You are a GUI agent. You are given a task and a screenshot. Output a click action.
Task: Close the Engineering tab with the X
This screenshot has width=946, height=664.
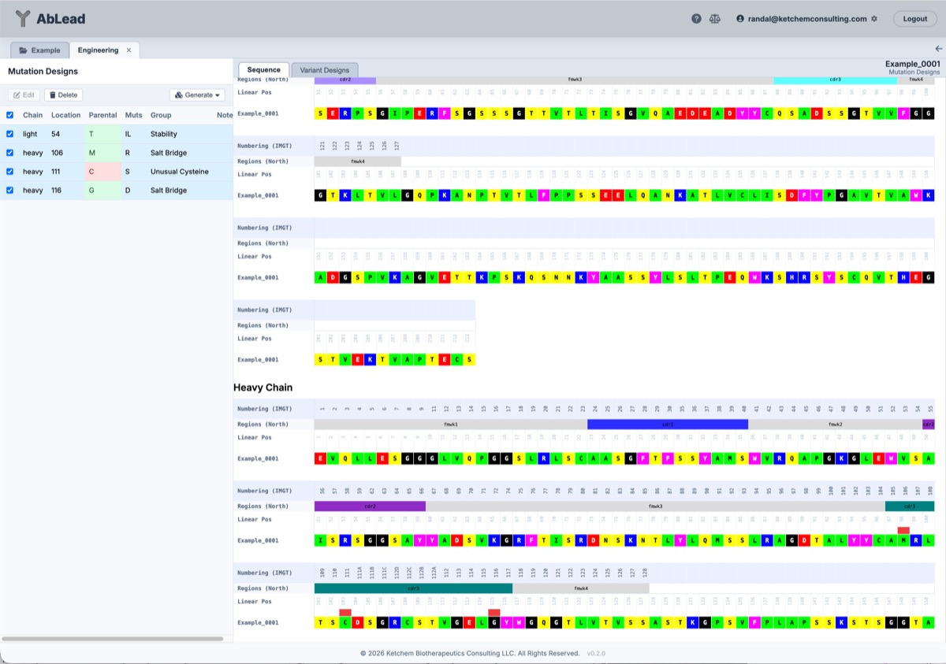click(128, 50)
